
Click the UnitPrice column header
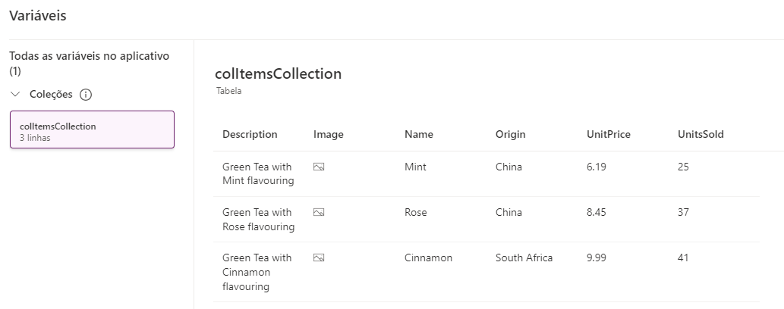pos(609,135)
